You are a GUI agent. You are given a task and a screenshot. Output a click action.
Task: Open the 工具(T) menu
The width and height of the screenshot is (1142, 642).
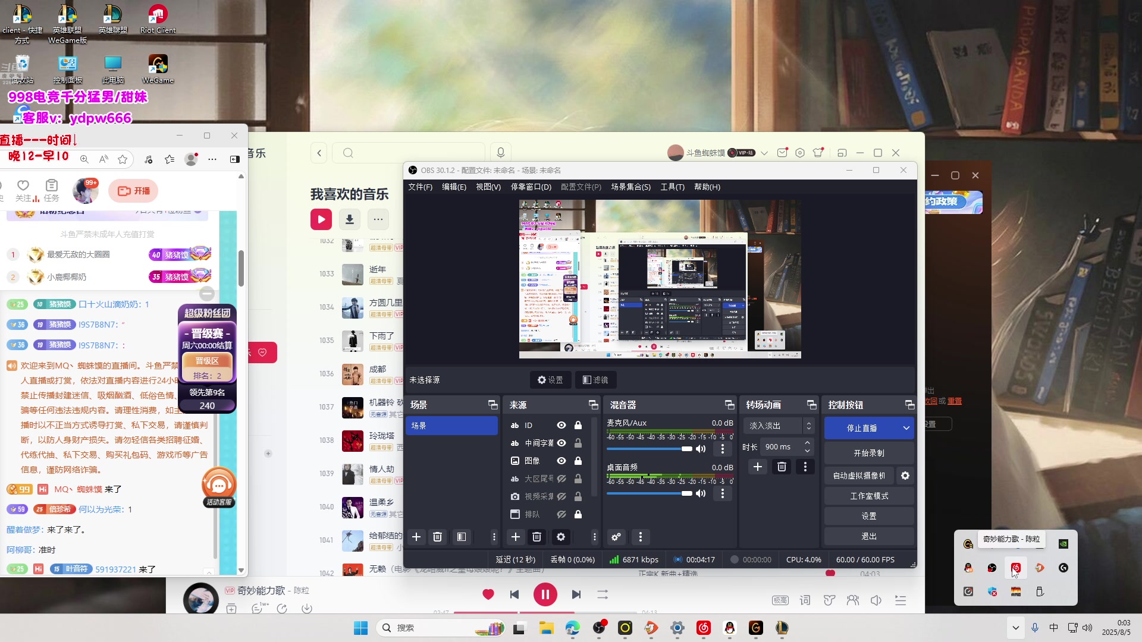[x=672, y=187]
